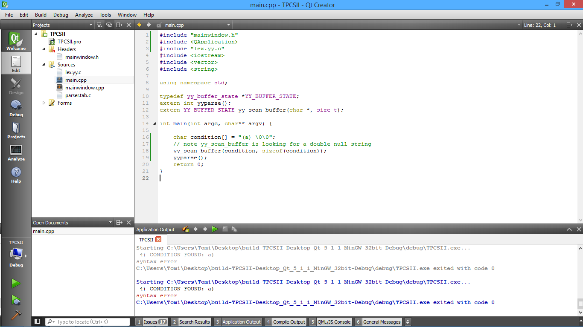Open the Help menu
Viewport: 583px width, 327px height.
coord(149,14)
